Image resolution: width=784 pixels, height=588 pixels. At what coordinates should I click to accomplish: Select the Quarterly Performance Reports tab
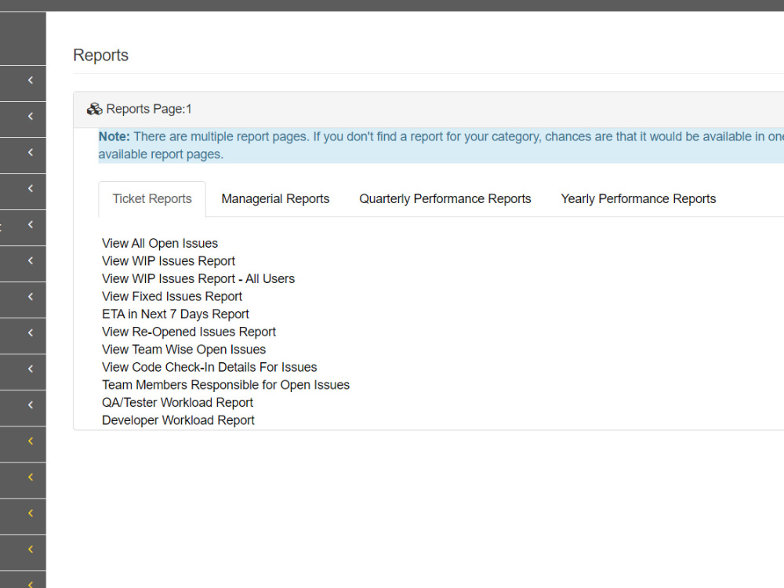tap(445, 199)
